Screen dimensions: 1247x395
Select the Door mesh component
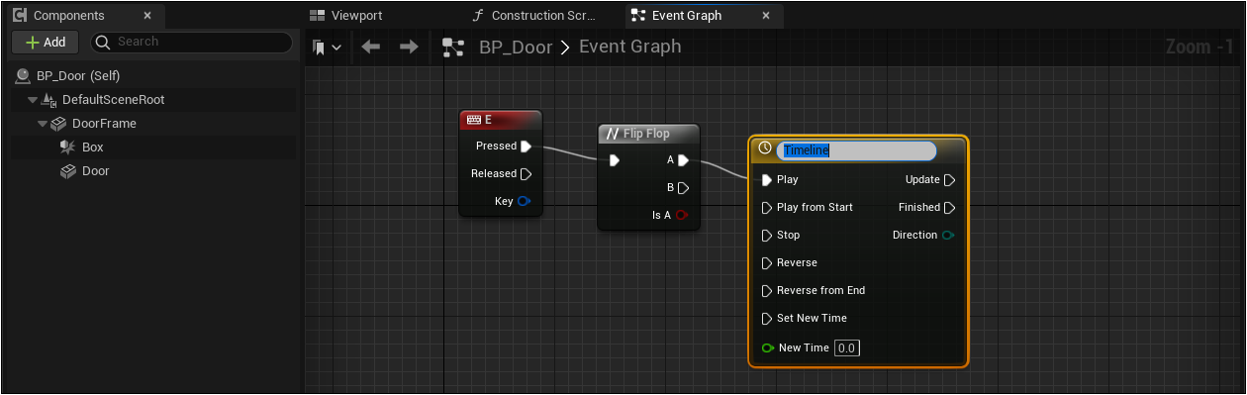(95, 171)
